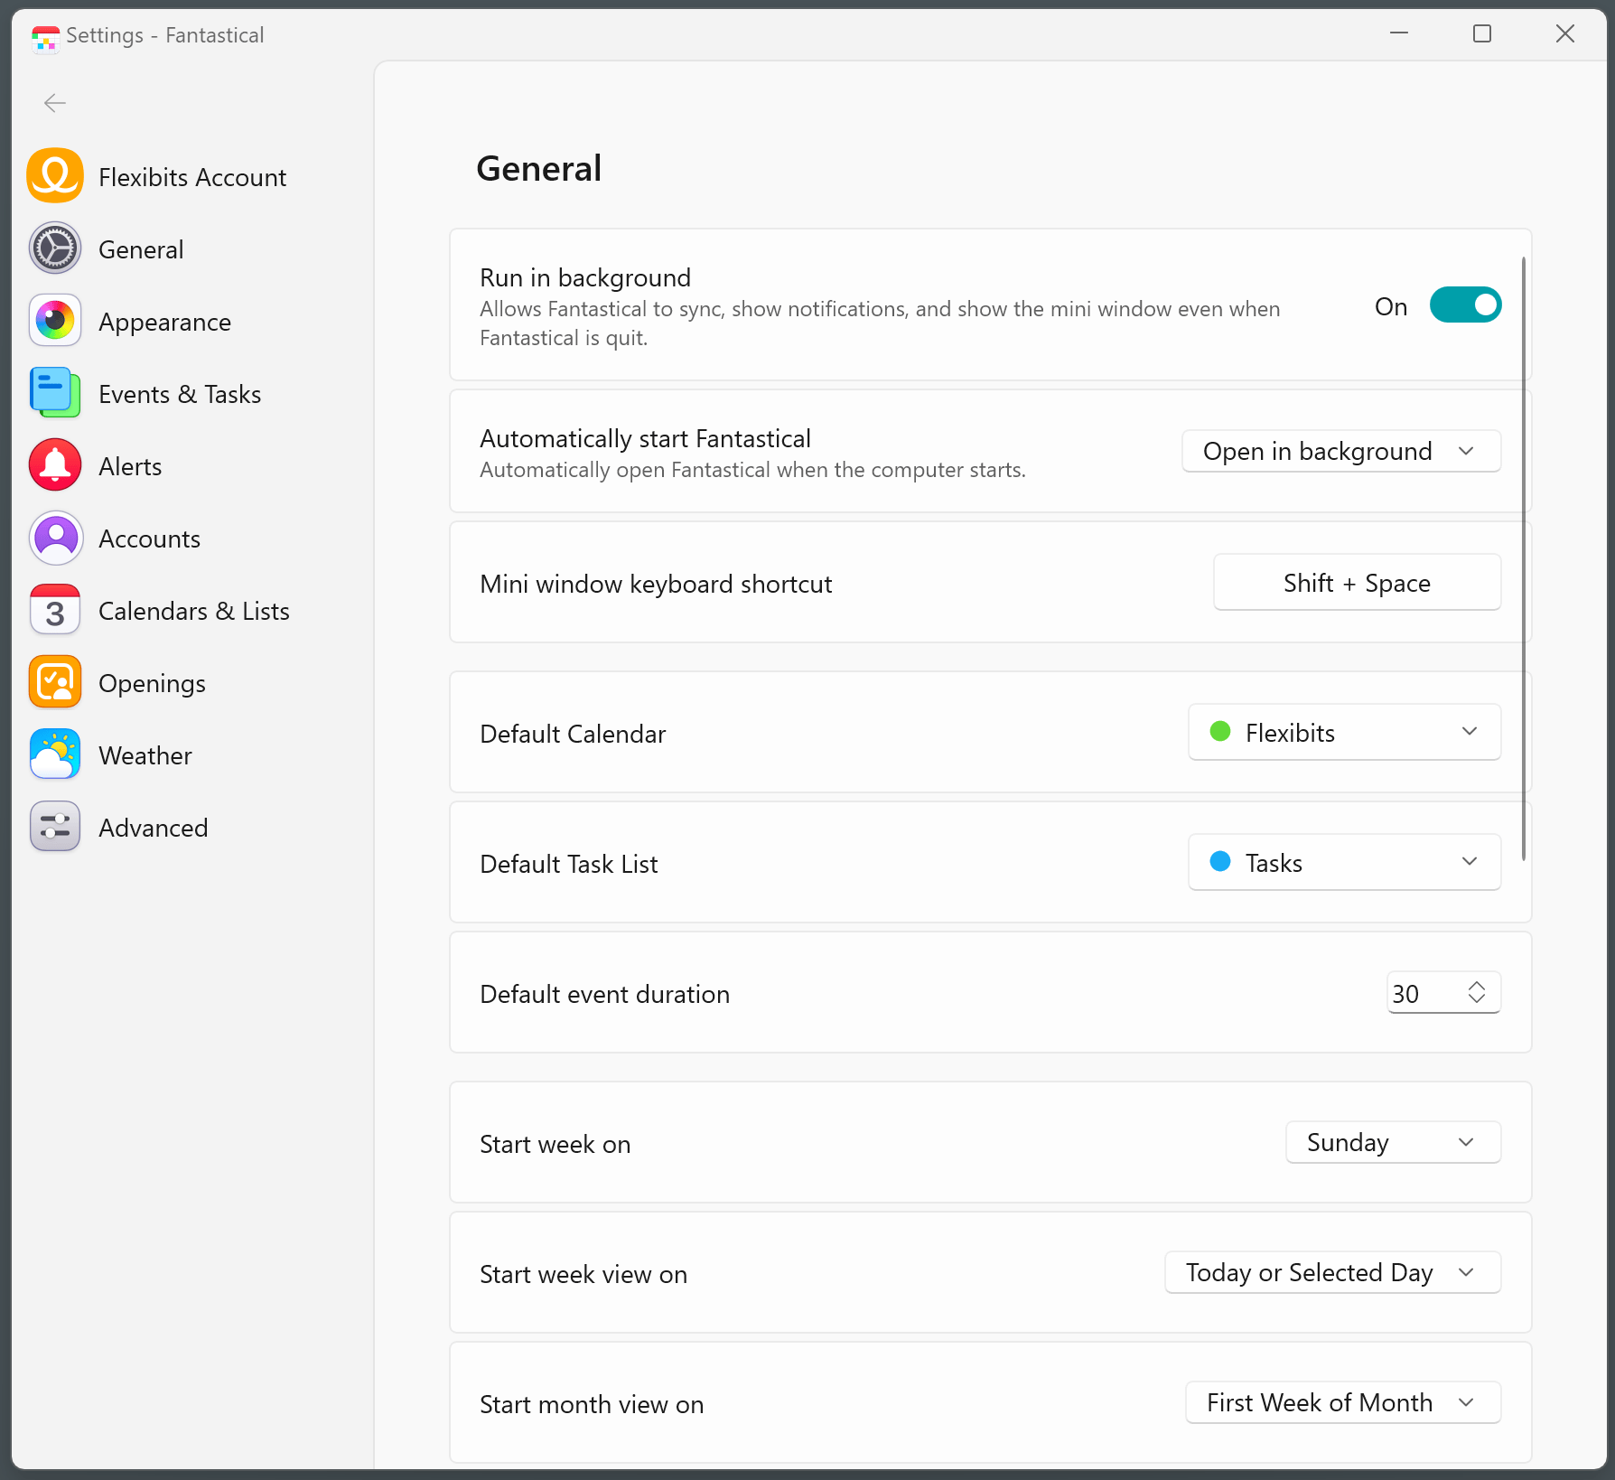Select the orange Openings icon
Viewport: 1615px width, 1480px height.
tap(55, 682)
